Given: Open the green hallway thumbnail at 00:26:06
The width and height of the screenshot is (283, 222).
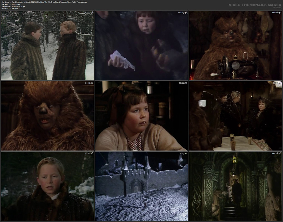Looking at the screenshot, I should coord(235,186).
